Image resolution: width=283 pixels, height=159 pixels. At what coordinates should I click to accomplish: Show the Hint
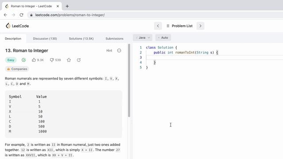(x=109, y=51)
